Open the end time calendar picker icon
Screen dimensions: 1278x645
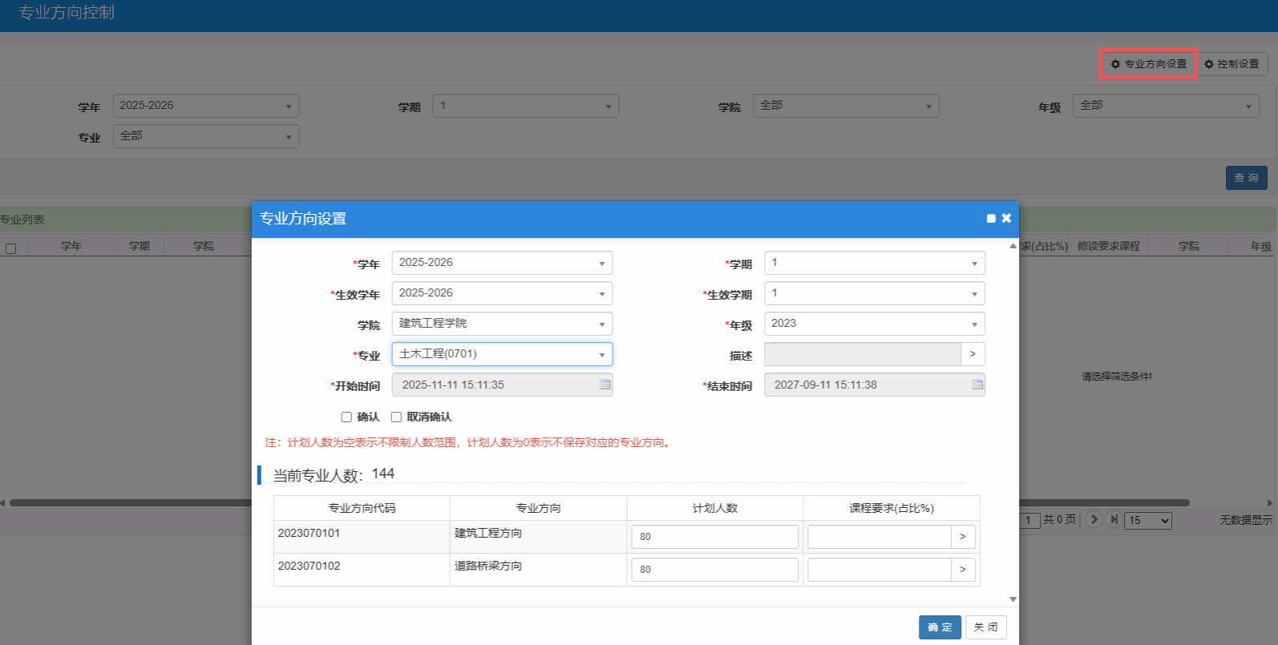tap(977, 385)
